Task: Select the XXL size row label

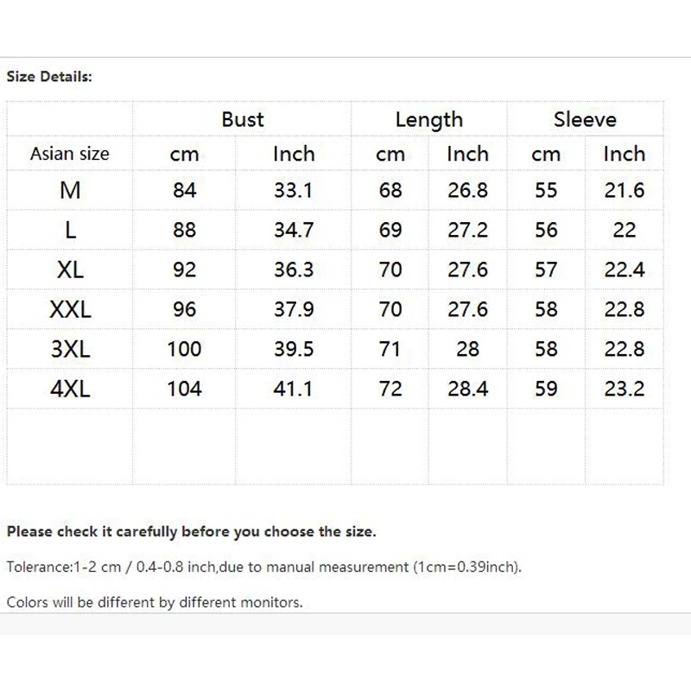Action: pos(70,309)
